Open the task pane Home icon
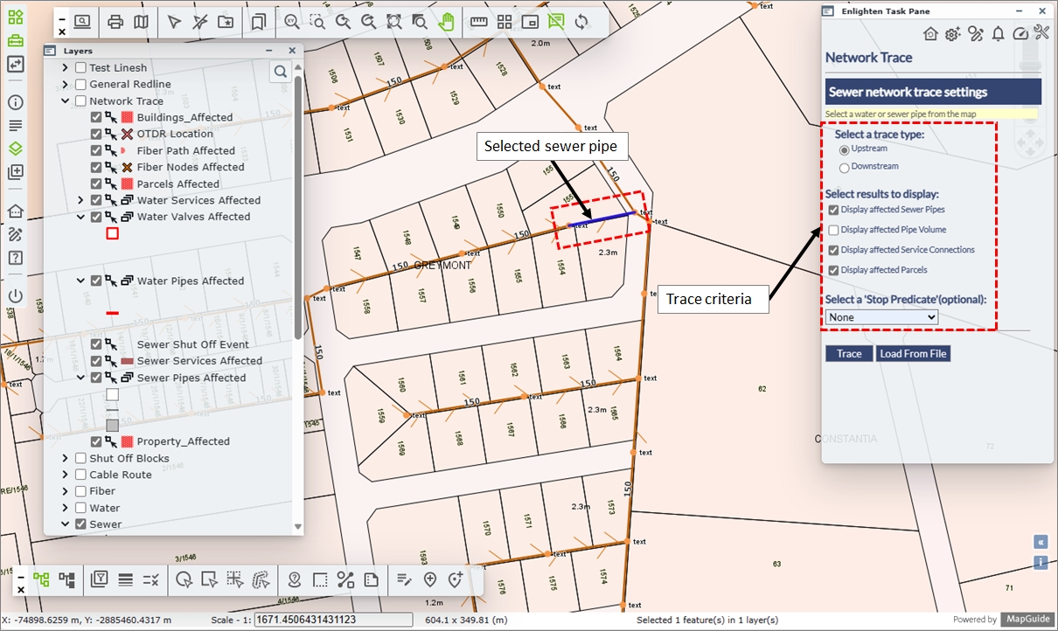Viewport: 1058px width, 631px height. coord(930,33)
